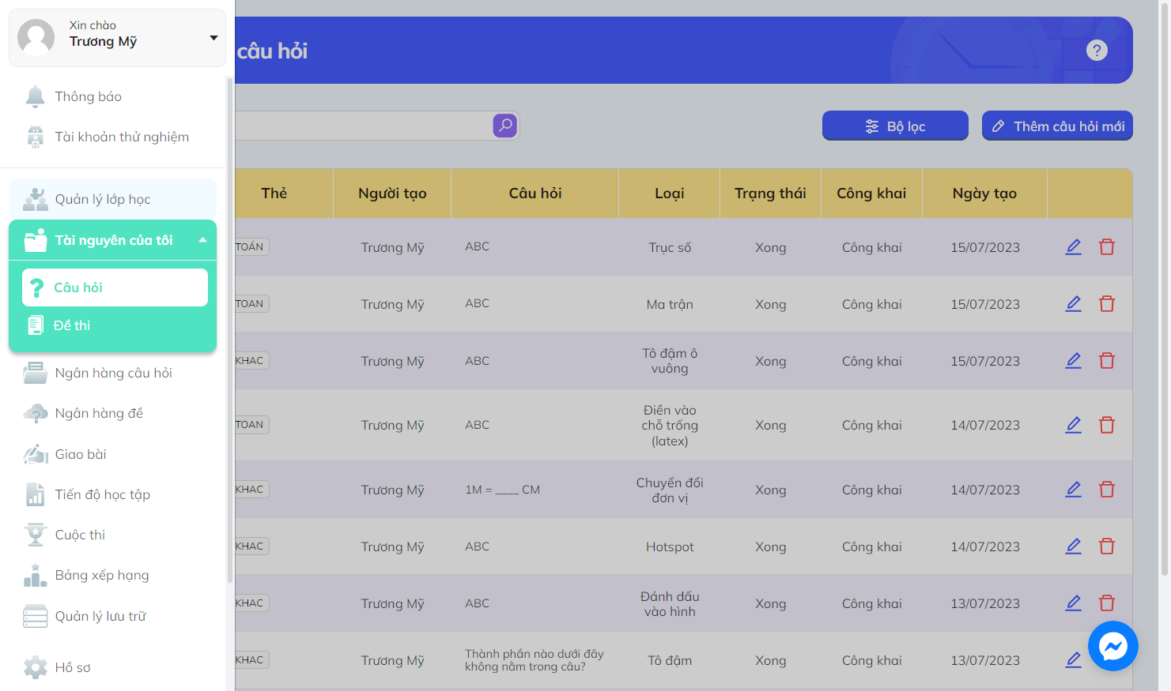Viewport: 1171px width, 691px height.
Task: Click the TOÁN tag in first row
Action: coord(251,247)
